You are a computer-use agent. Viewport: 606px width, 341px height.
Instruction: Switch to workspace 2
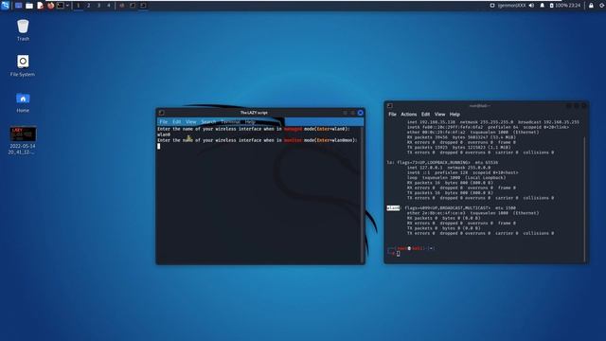(88, 6)
